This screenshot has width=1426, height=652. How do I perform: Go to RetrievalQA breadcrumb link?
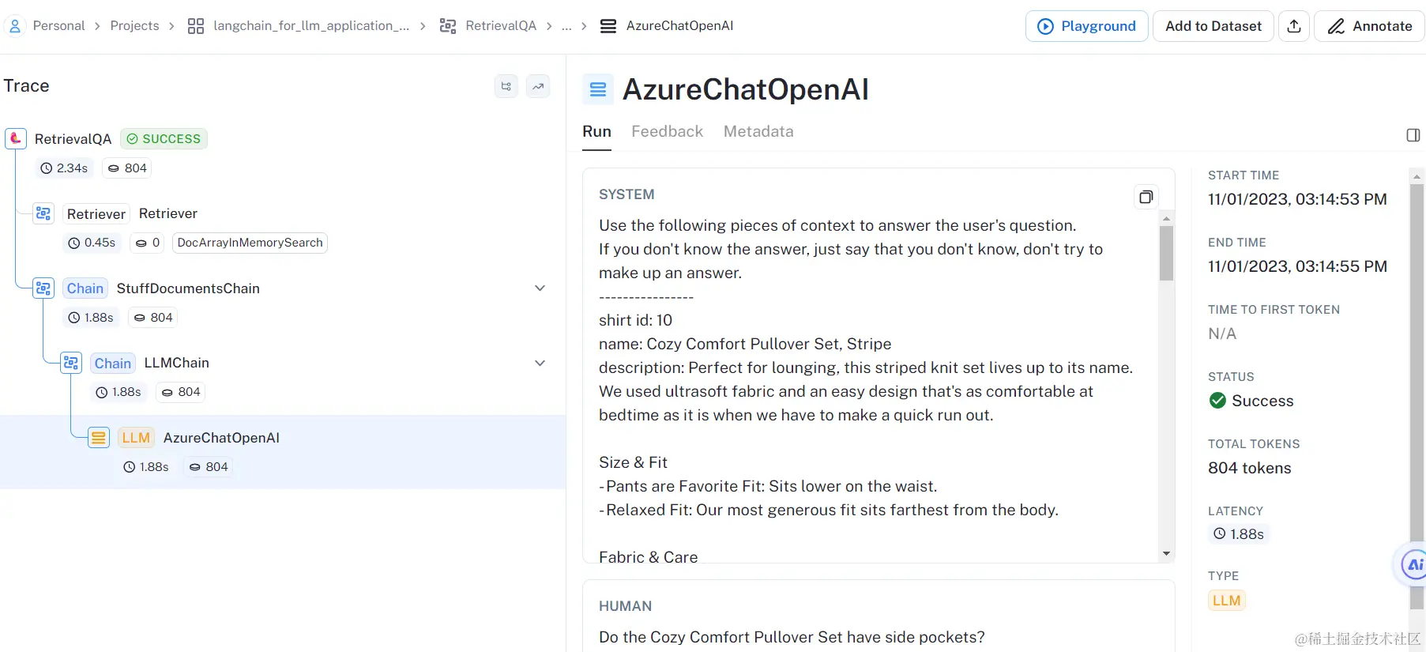[x=501, y=26]
